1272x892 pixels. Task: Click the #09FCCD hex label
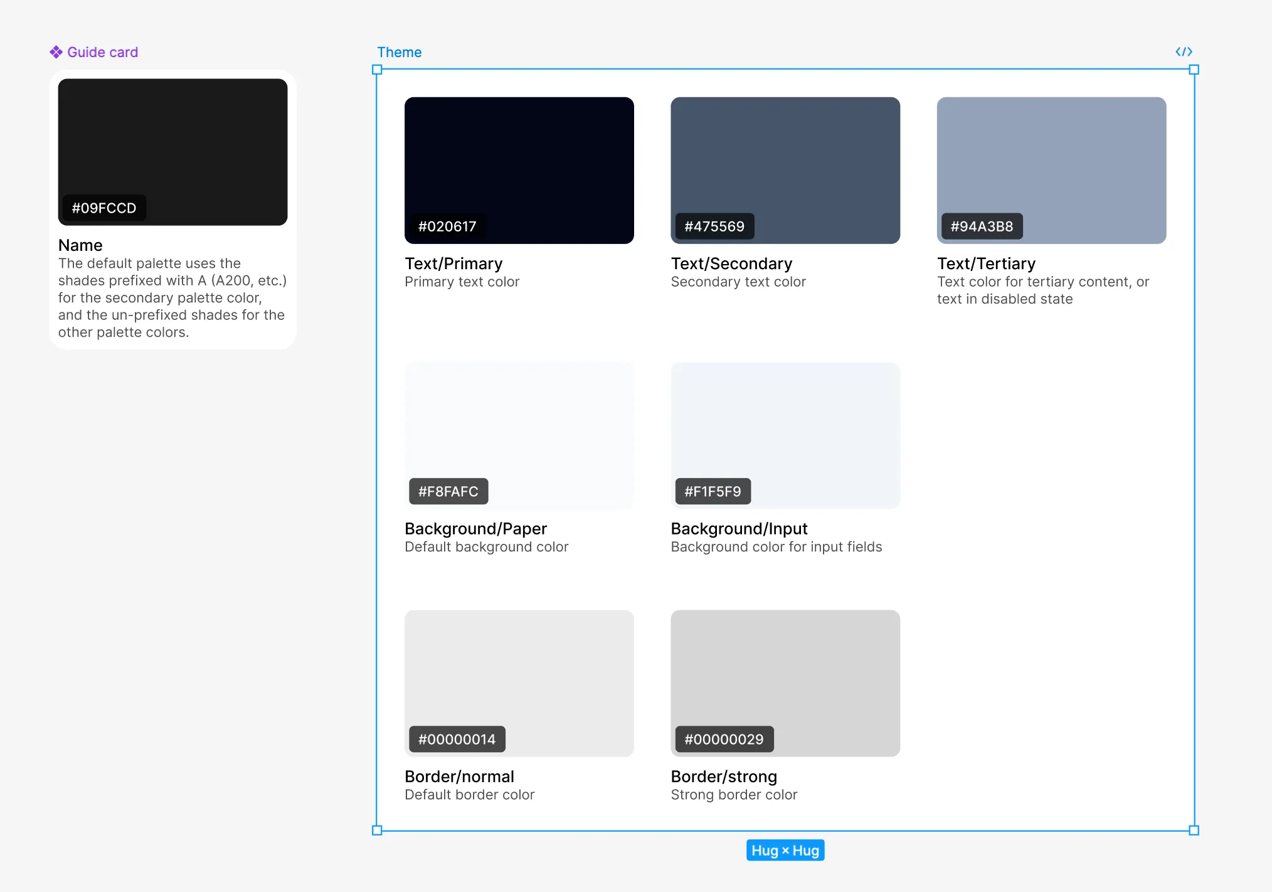(x=104, y=208)
